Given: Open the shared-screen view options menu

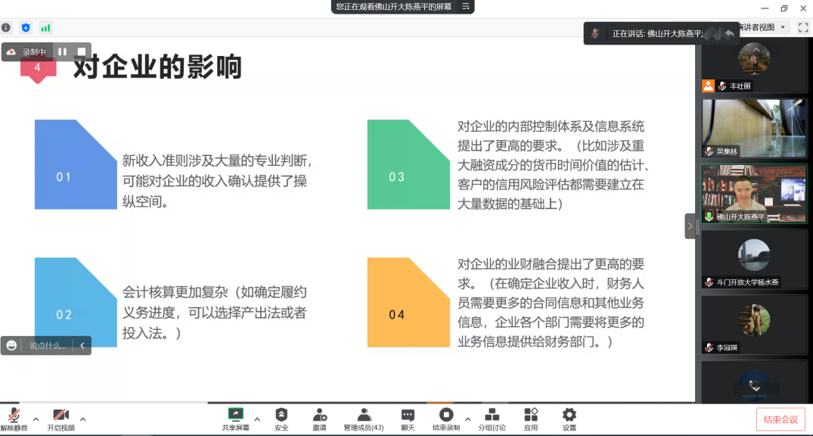Looking at the screenshot, I should coord(466,7).
